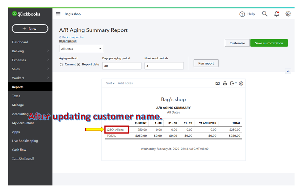Viewport: 305px width, 189px height.
Task: Click Number of periods field
Action: 164,66
